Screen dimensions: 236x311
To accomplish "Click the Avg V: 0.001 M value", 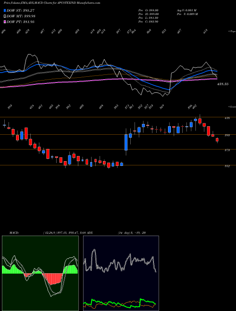I will (x=186, y=10).
